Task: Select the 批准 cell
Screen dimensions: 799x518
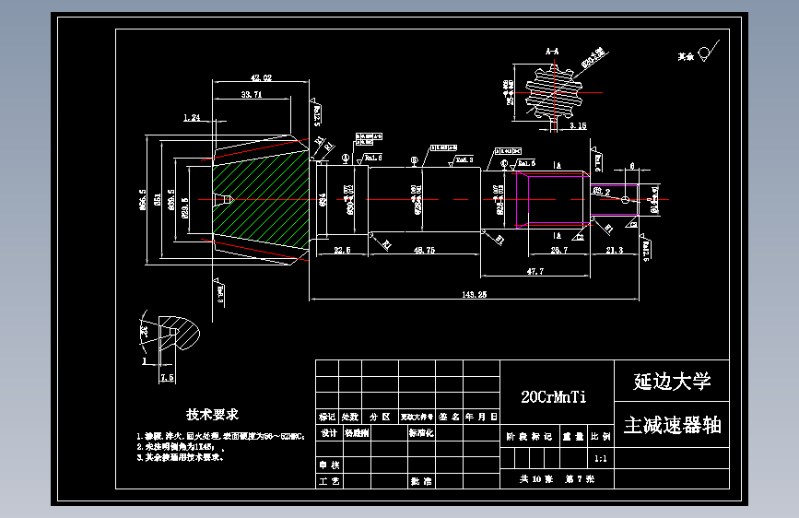Action: point(421,481)
